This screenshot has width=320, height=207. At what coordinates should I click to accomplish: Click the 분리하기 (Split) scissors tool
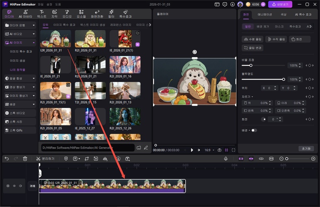coord(45,159)
